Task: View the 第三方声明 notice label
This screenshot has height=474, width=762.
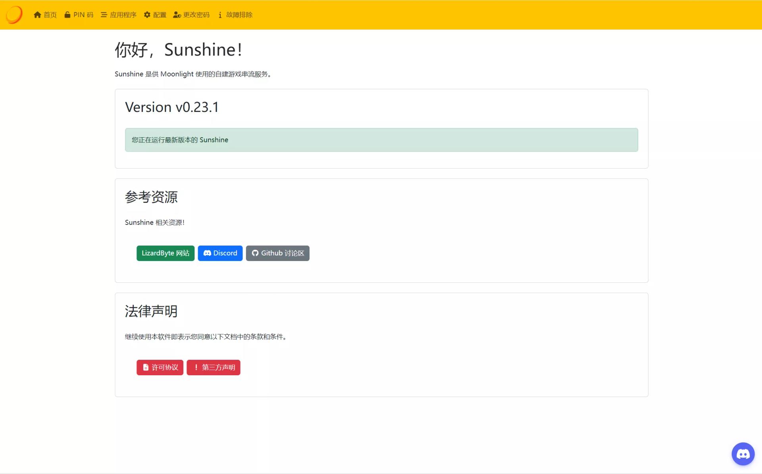Action: (219, 367)
